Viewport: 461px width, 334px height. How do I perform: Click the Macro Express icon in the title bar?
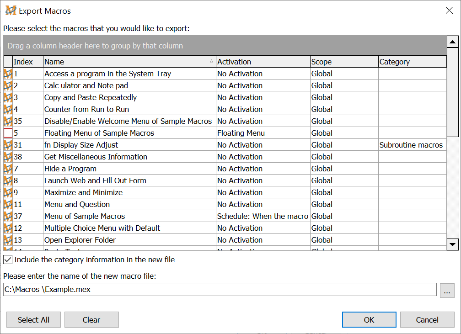11,11
